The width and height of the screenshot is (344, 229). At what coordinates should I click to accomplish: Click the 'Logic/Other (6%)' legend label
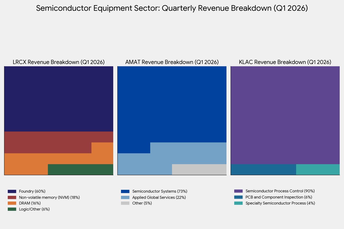[34, 209]
